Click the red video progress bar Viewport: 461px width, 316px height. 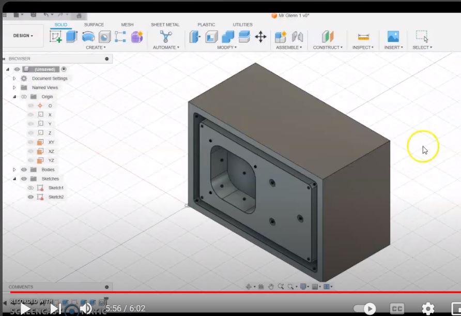[x=235, y=292]
